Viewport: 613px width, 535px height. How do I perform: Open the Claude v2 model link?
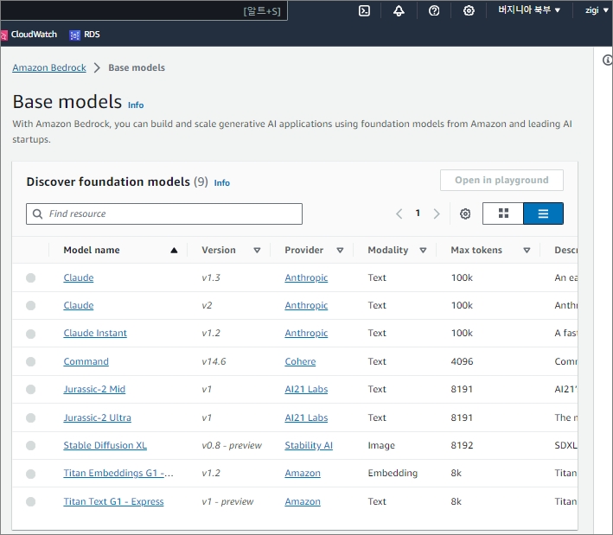[x=79, y=306]
